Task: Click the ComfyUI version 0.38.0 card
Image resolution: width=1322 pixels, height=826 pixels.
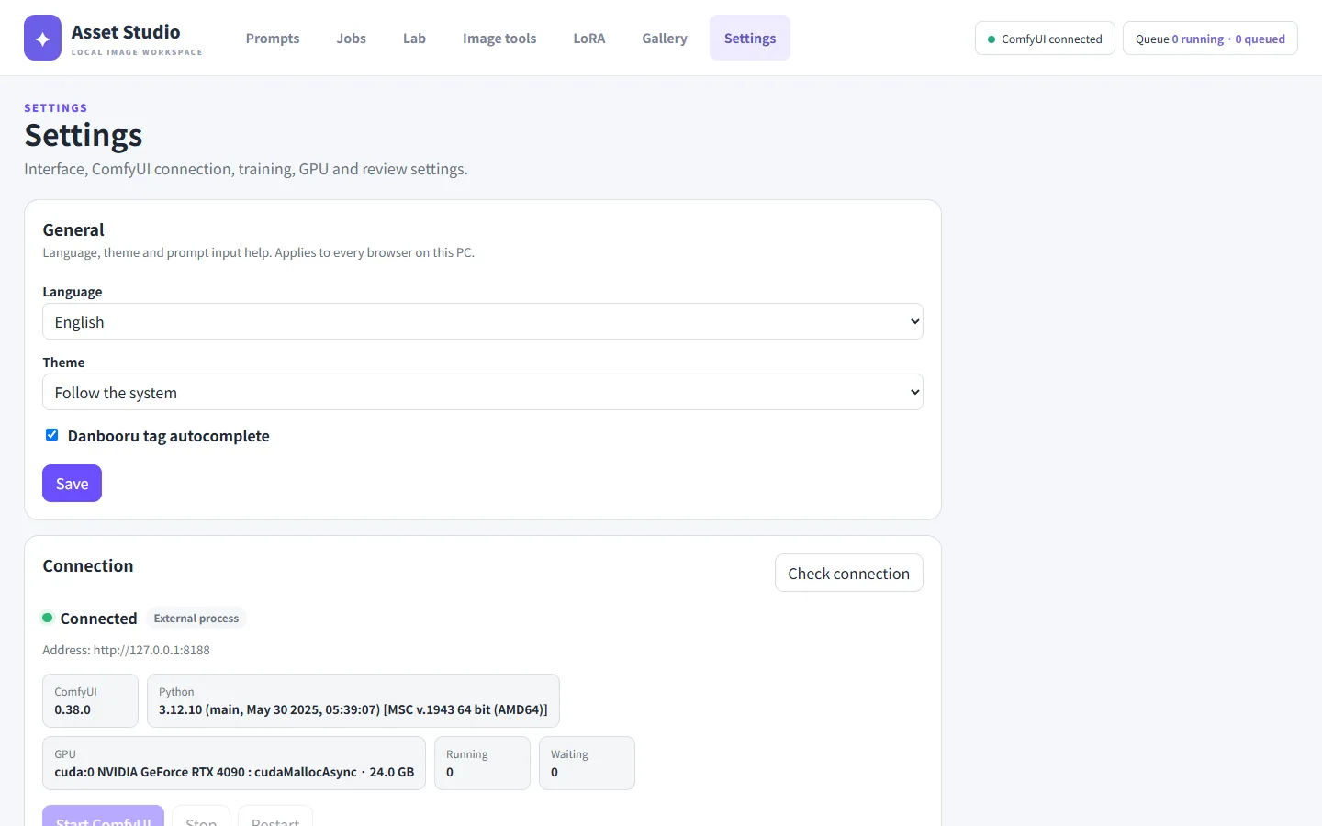Action: (90, 701)
